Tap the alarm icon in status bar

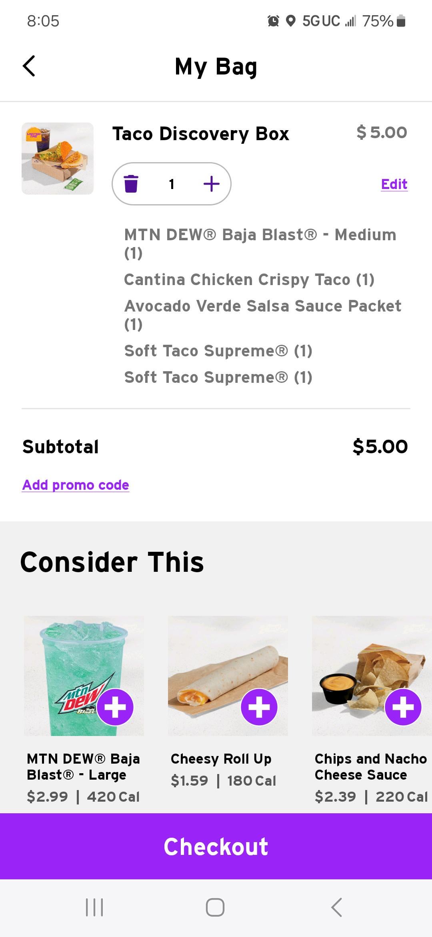273,21
